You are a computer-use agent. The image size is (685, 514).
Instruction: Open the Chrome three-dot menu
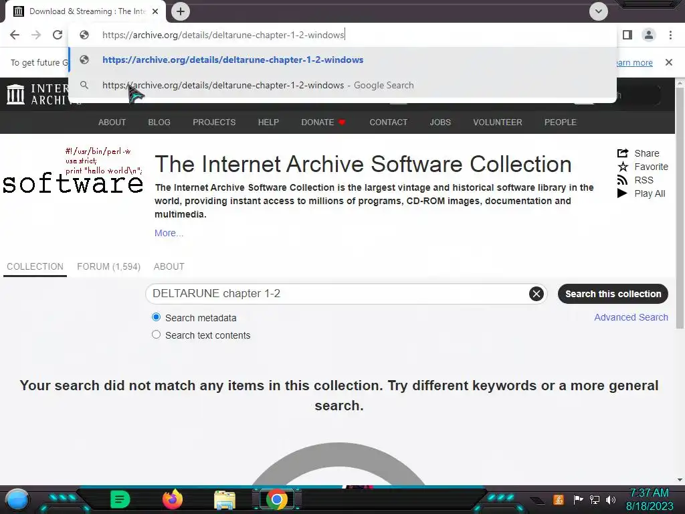click(670, 35)
